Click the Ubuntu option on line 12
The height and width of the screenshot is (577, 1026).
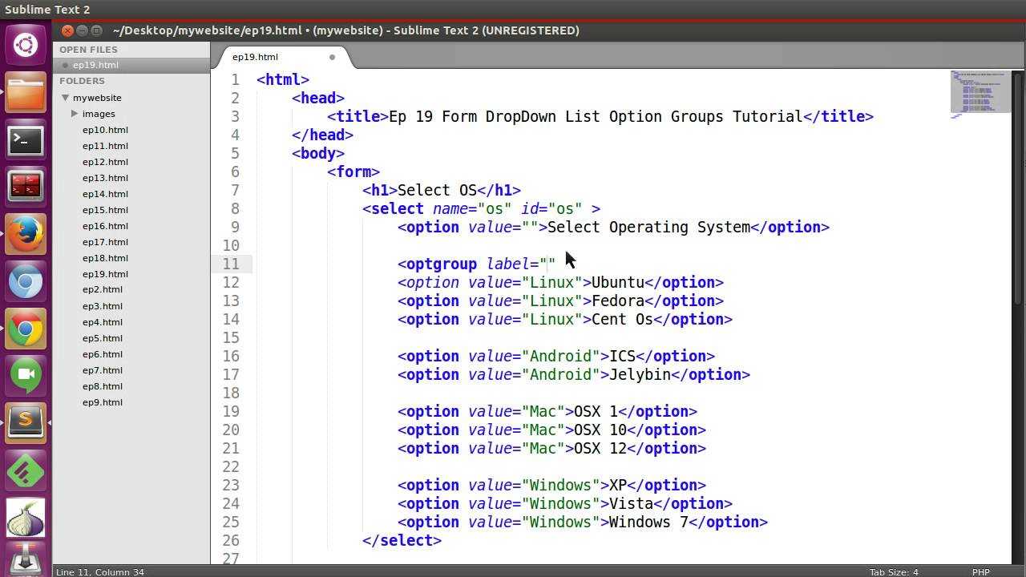tap(560, 282)
